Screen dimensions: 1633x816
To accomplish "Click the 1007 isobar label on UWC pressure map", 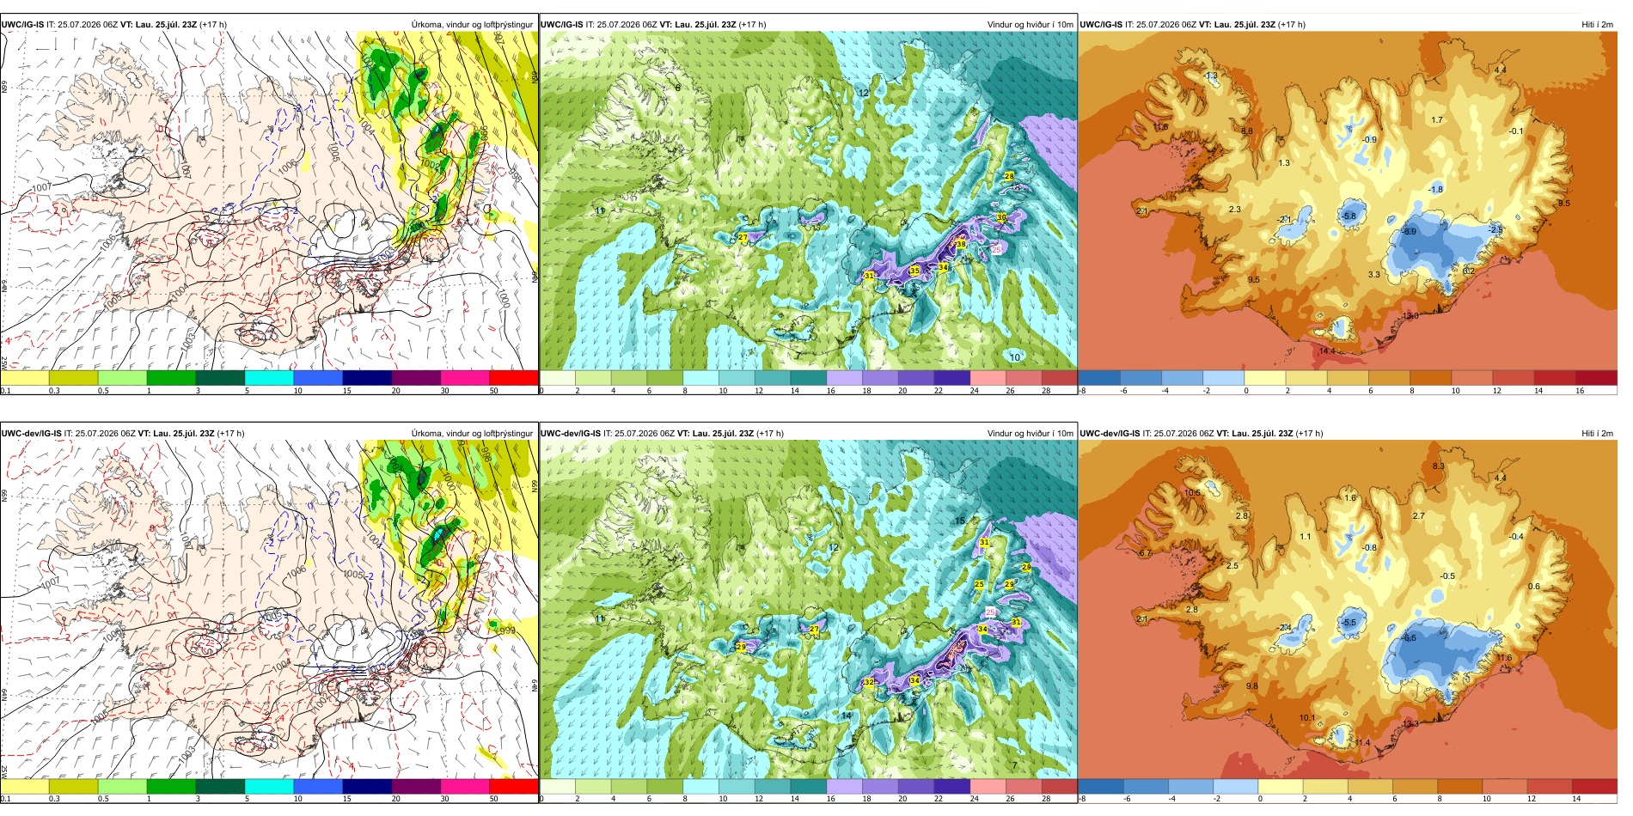I will coord(42,187).
